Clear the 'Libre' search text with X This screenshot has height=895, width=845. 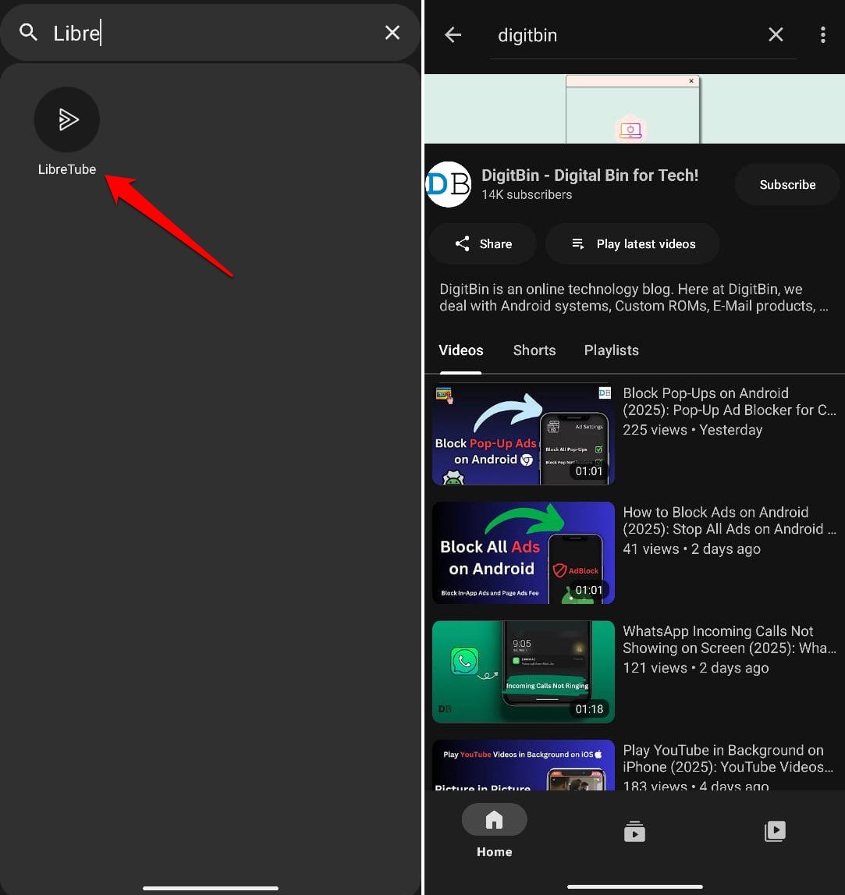(392, 33)
